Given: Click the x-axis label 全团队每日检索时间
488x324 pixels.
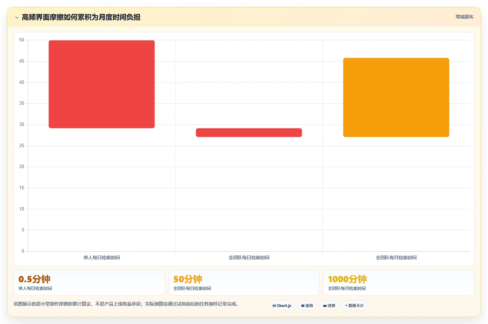Looking at the screenshot, I should point(249,258).
